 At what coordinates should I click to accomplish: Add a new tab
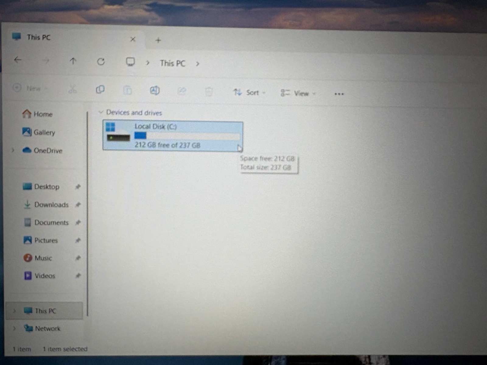pos(158,40)
